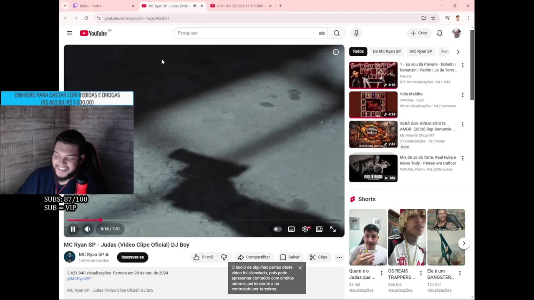Open the Quem é o Judas short
Image resolution: width=534 pixels, height=300 pixels.
368,237
